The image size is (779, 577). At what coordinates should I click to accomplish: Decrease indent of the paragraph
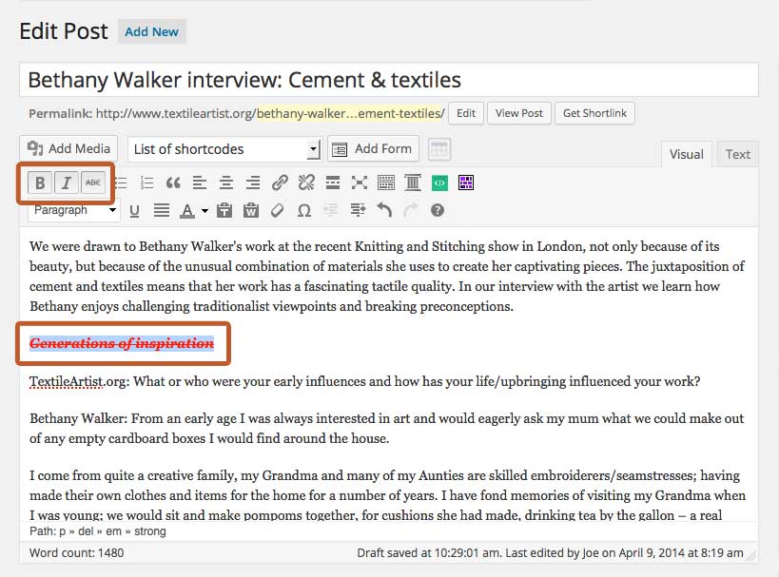click(331, 210)
